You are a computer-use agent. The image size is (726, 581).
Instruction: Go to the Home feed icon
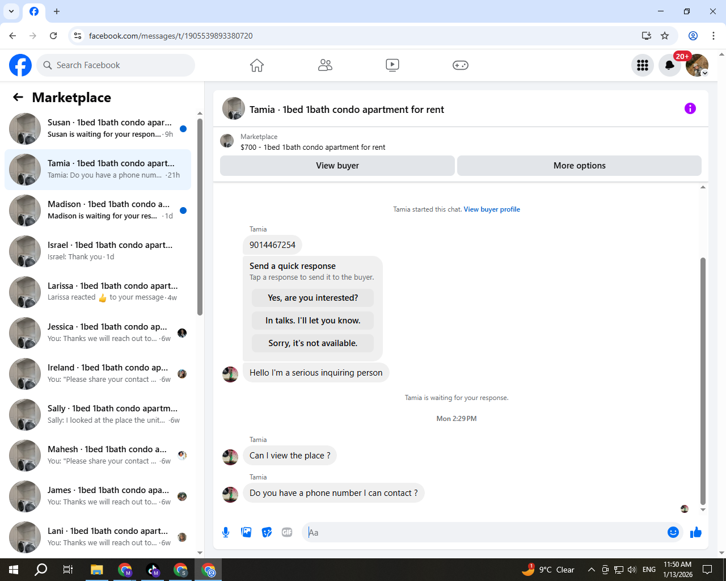point(257,65)
